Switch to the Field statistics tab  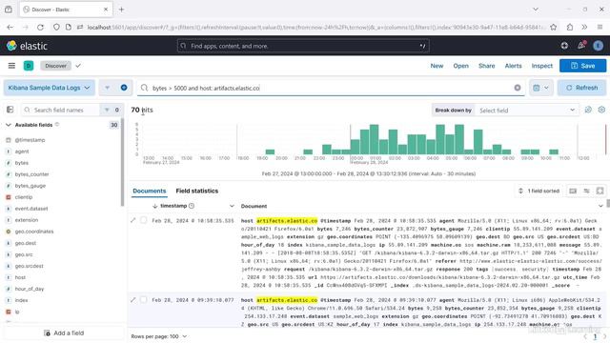coord(197,191)
